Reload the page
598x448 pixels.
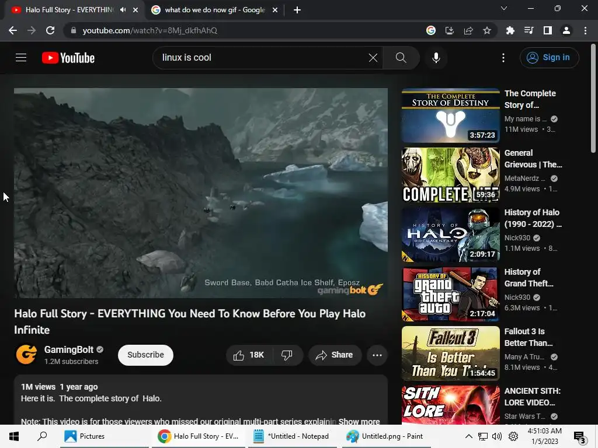[x=50, y=30]
